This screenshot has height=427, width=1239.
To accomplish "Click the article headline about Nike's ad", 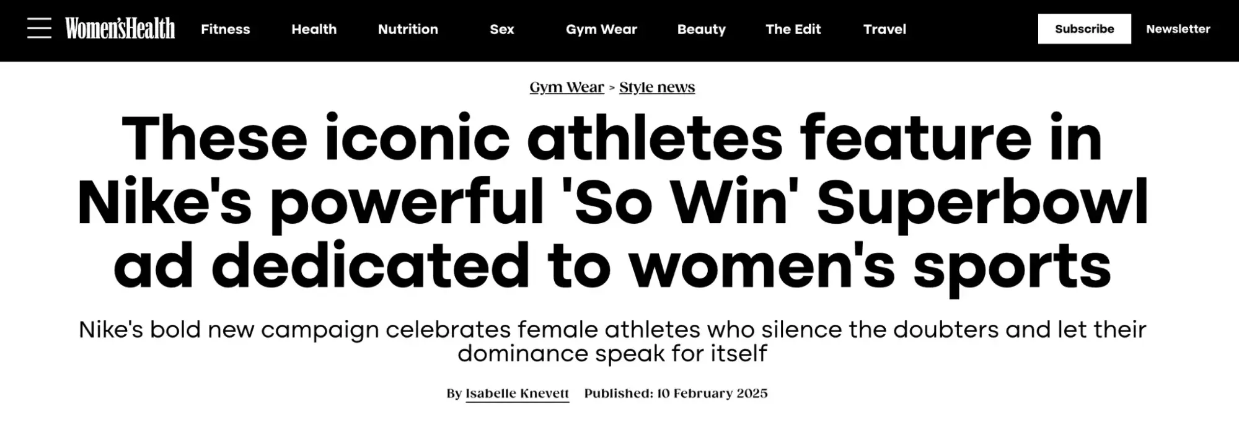I will (612, 201).
